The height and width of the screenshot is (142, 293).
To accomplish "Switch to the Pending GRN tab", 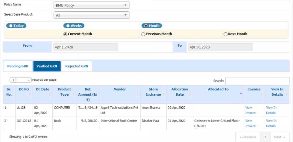I will pyautogui.click(x=18, y=66).
